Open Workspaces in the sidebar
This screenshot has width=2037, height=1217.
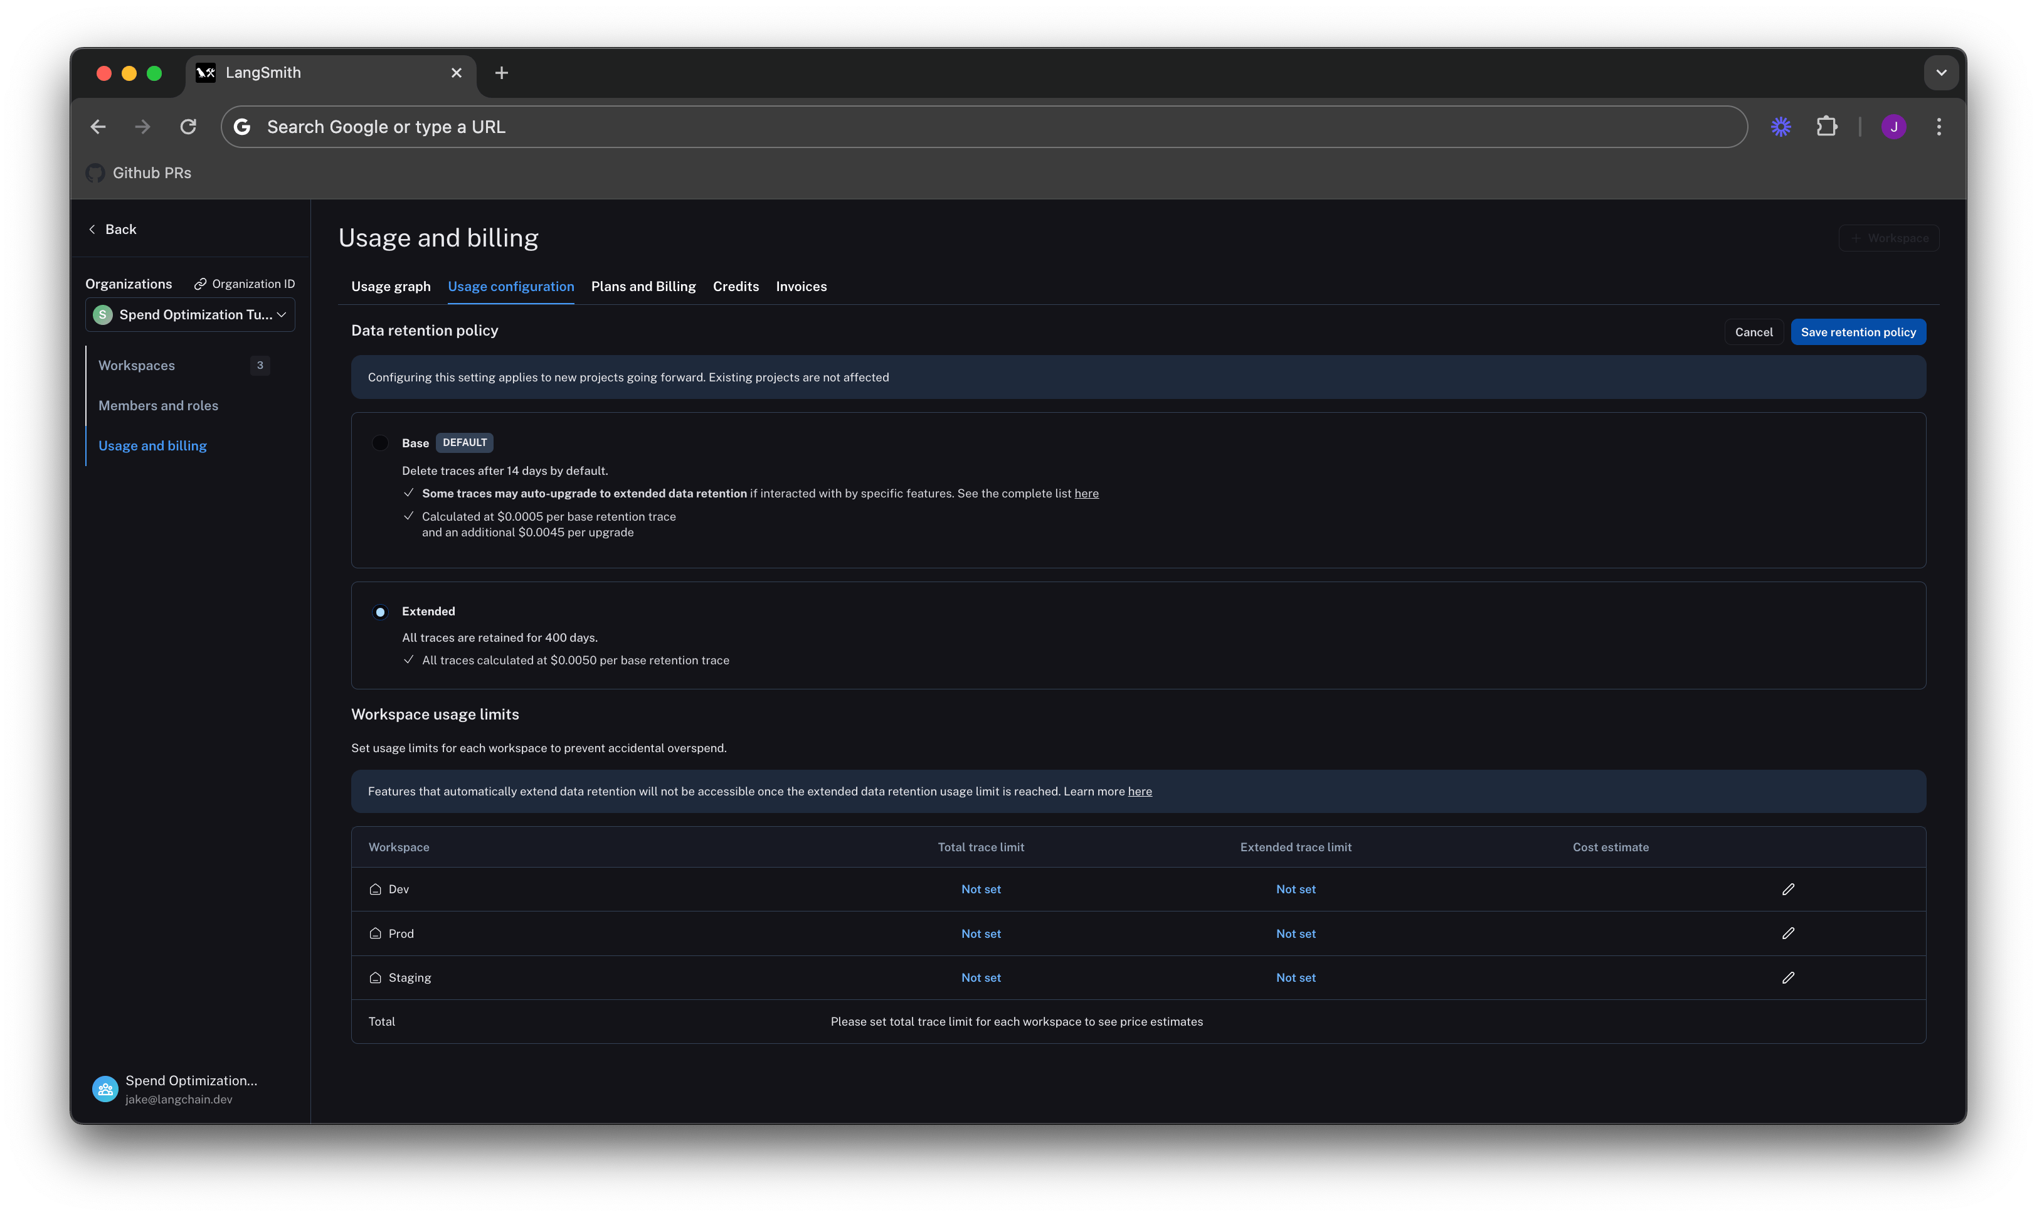[x=137, y=366]
